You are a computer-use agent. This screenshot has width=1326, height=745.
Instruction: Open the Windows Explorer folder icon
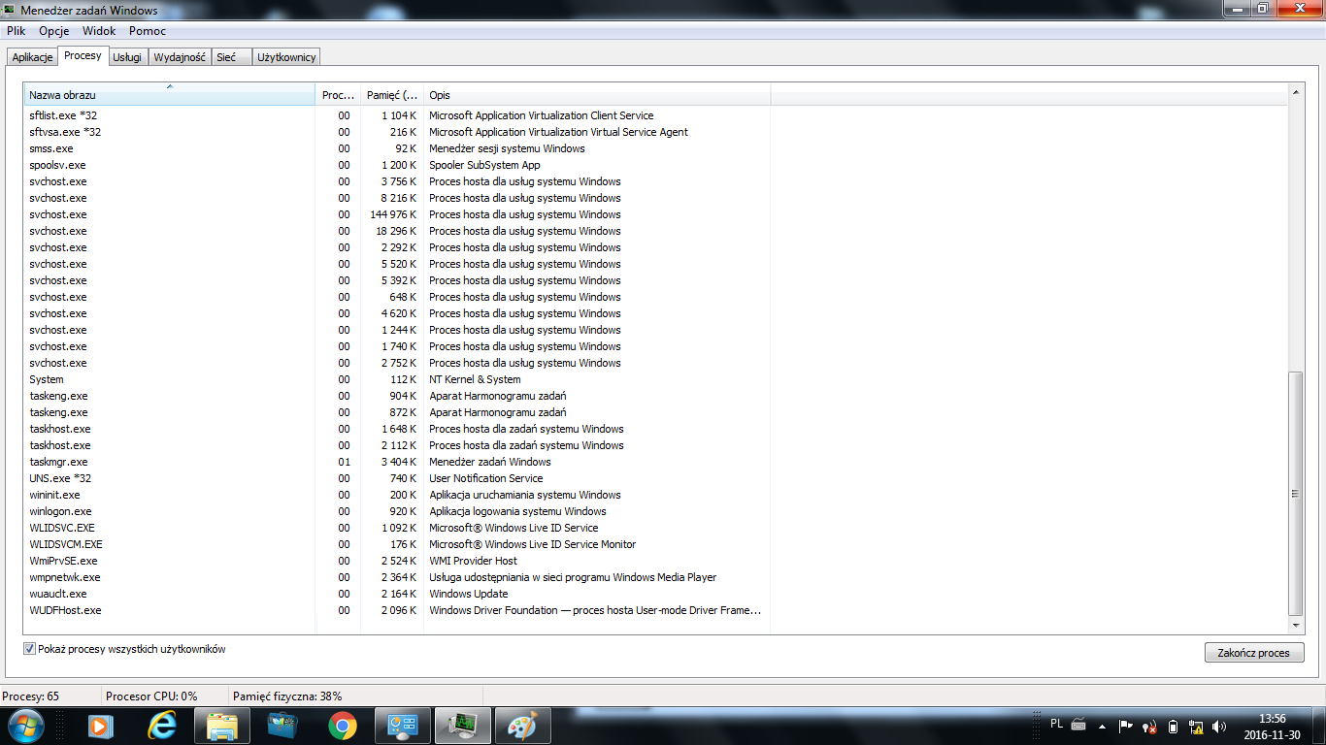[x=222, y=726]
